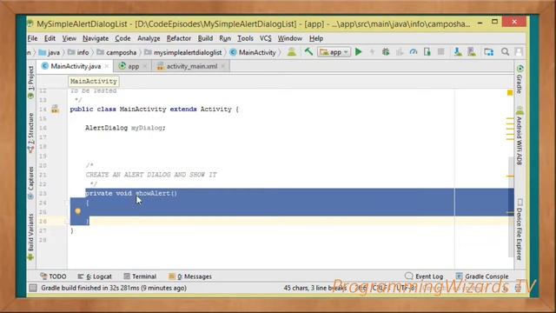556x313 pixels.
Task: Close the MainActivity.java tab
Action: (107, 66)
